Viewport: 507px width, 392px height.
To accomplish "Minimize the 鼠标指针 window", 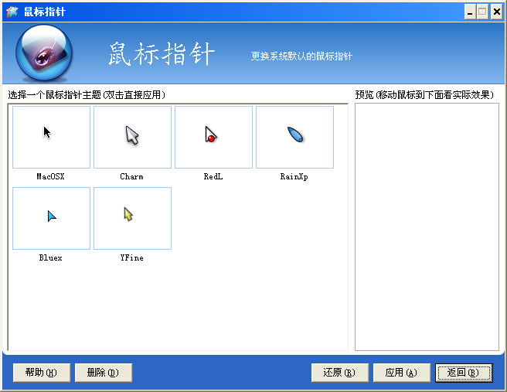I will tap(470, 12).
